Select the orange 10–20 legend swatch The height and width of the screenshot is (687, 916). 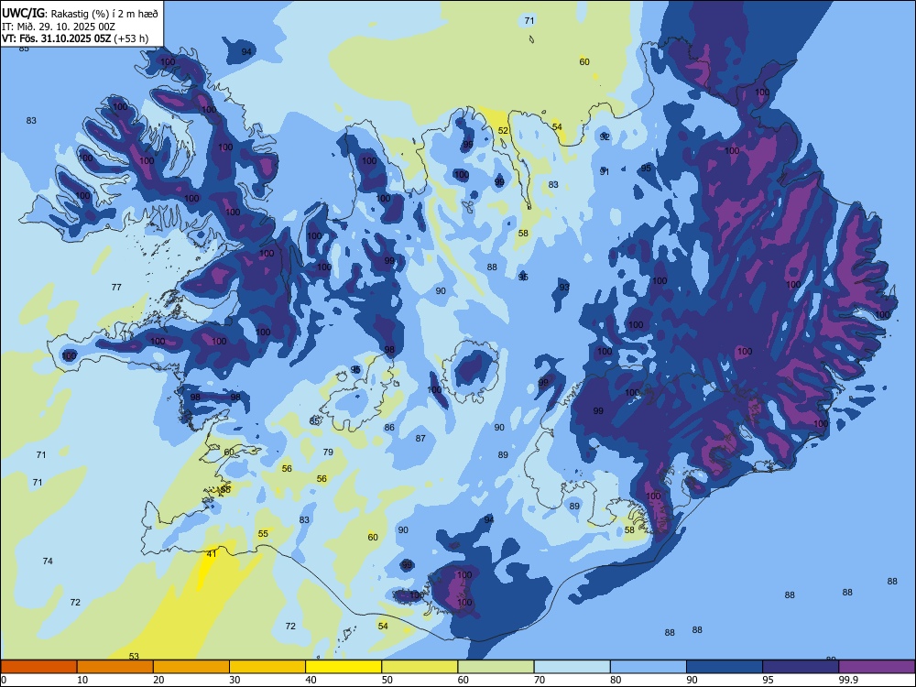115,667
